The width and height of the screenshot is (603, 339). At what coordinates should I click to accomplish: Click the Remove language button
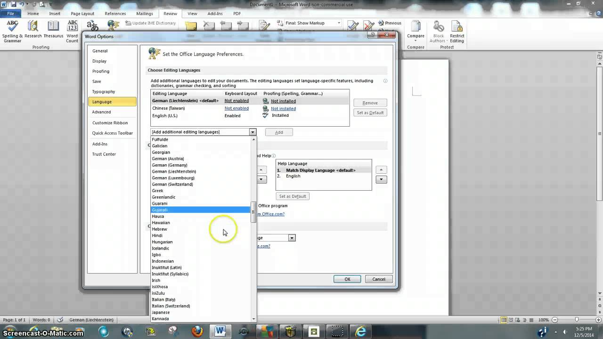click(370, 103)
